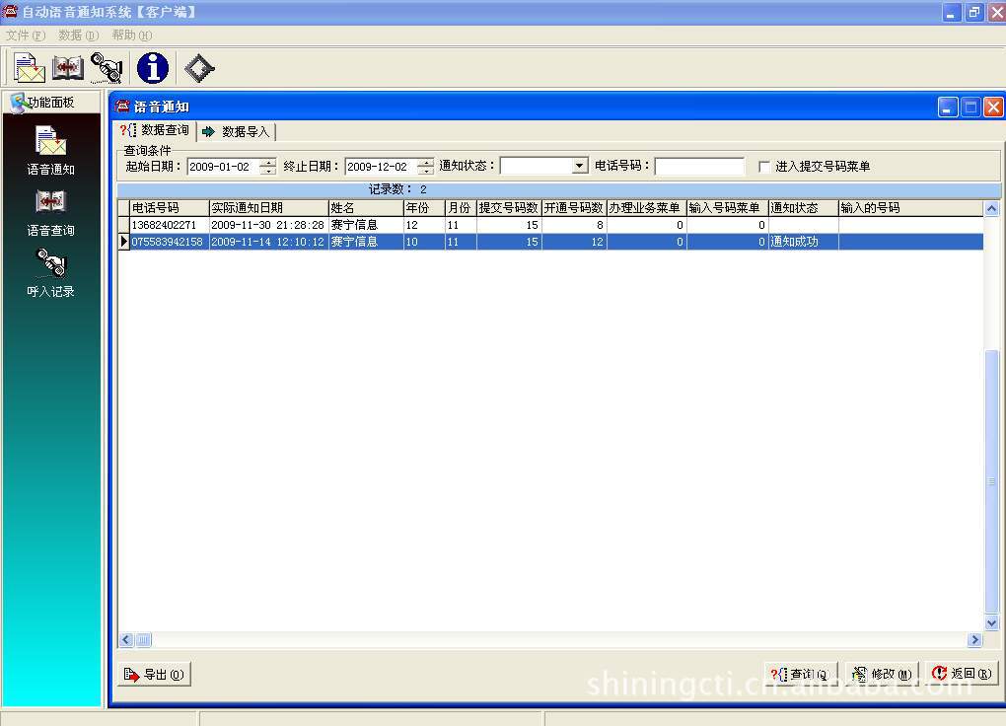The height and width of the screenshot is (726, 1006).
Task: Minimize the 语音通知 child window
Action: click(x=948, y=107)
